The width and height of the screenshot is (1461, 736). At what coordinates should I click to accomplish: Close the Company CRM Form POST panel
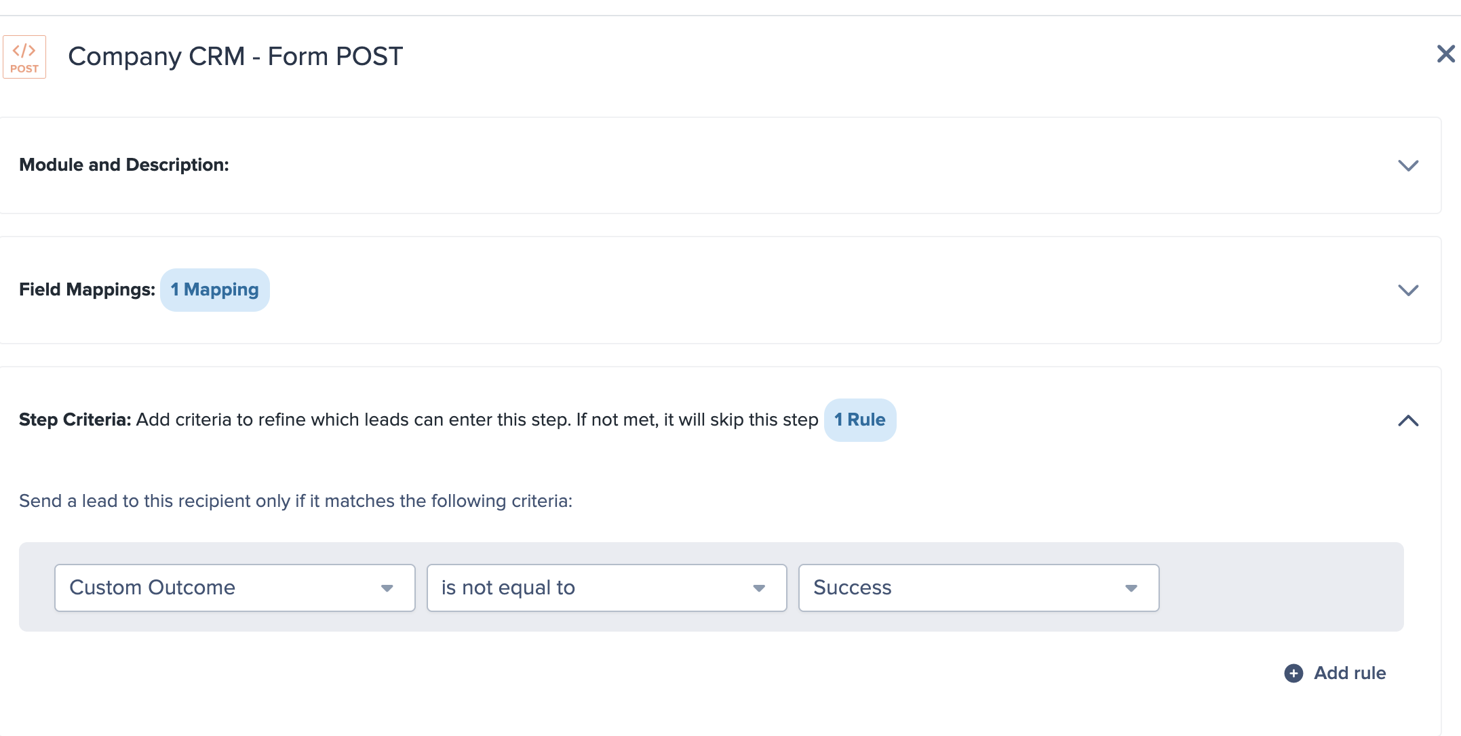1445,54
